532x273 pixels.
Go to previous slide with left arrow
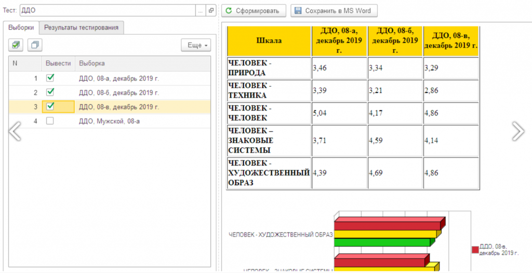15,131
